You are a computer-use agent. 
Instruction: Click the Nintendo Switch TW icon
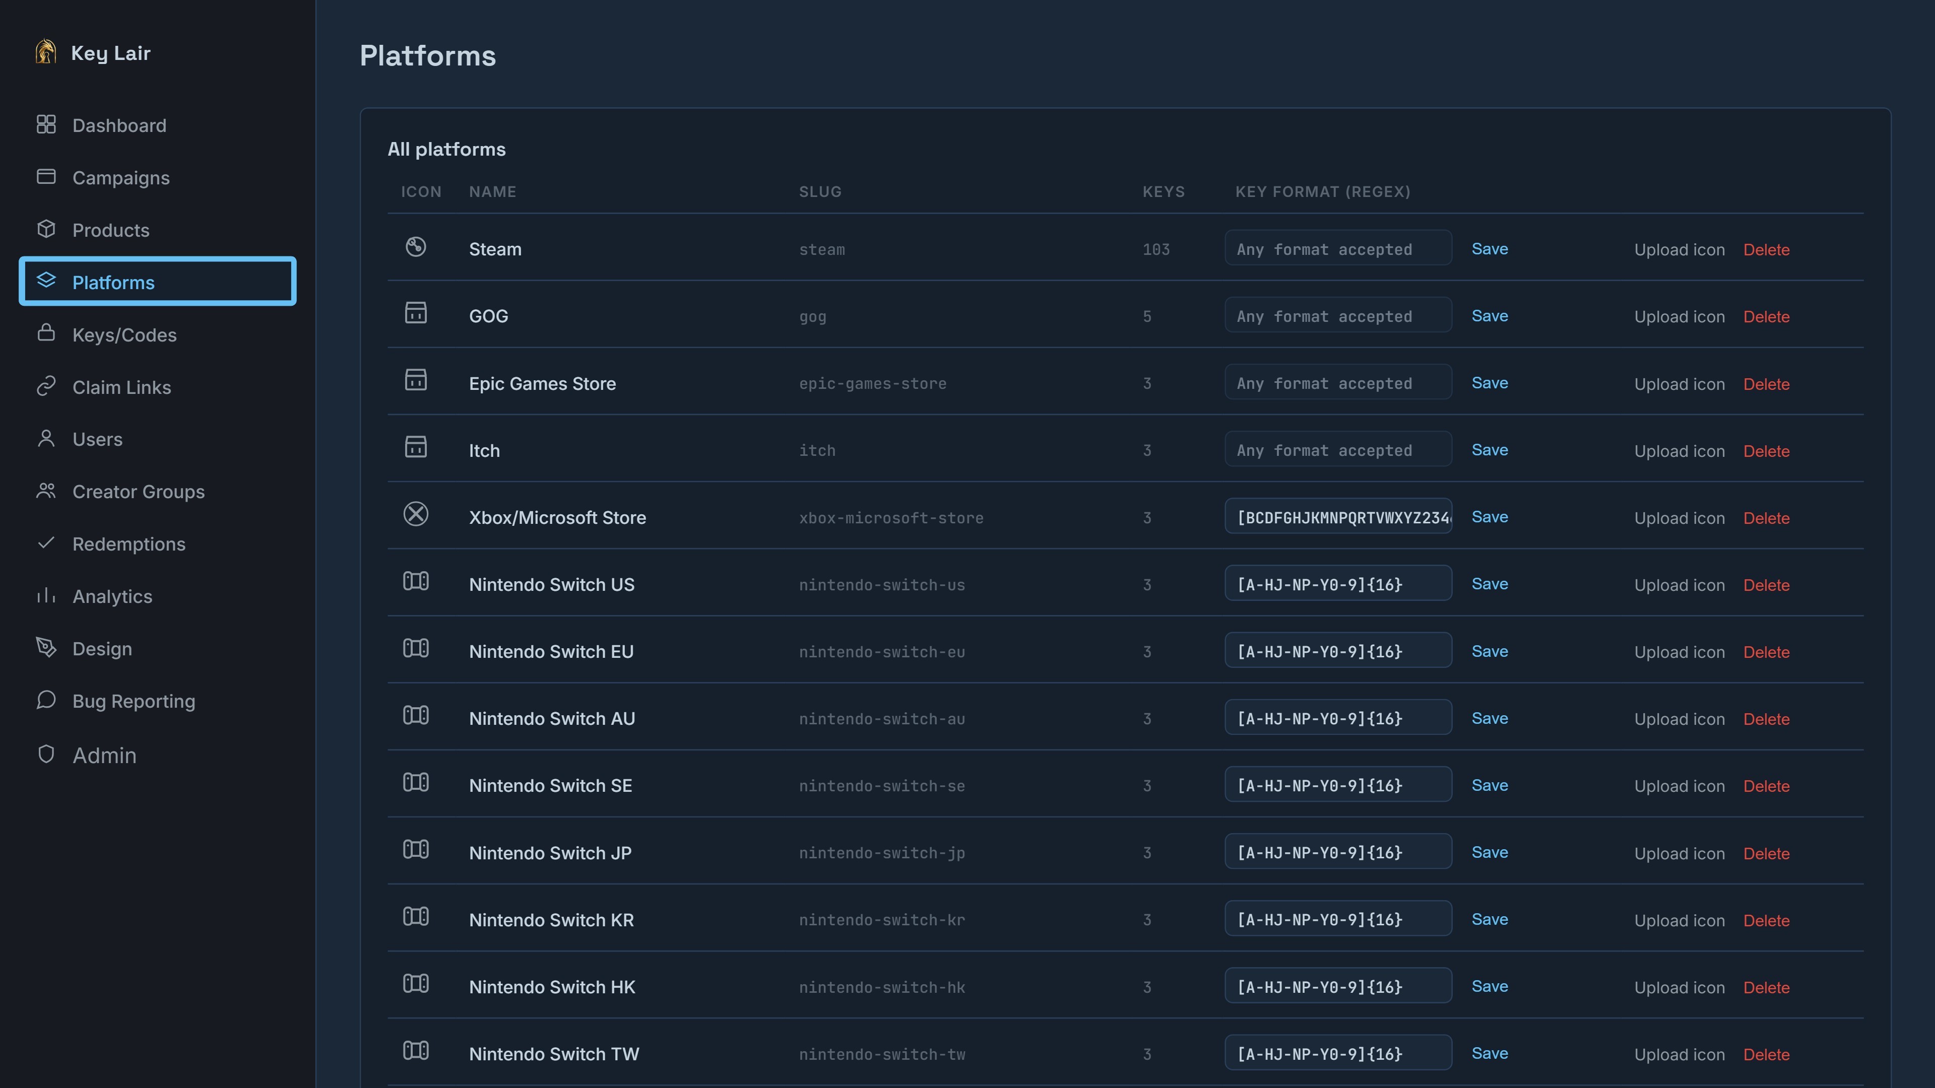click(415, 1051)
